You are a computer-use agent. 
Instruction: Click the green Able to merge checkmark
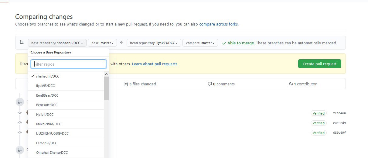[x=224, y=43]
